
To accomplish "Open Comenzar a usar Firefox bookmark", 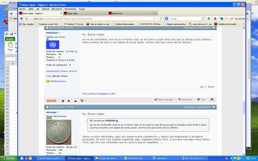I will tap(48, 24).
